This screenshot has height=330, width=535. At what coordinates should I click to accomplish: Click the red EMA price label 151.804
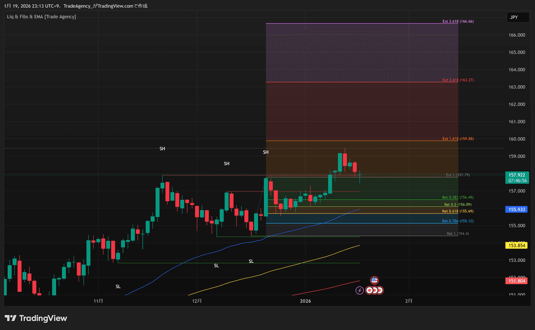click(517, 281)
